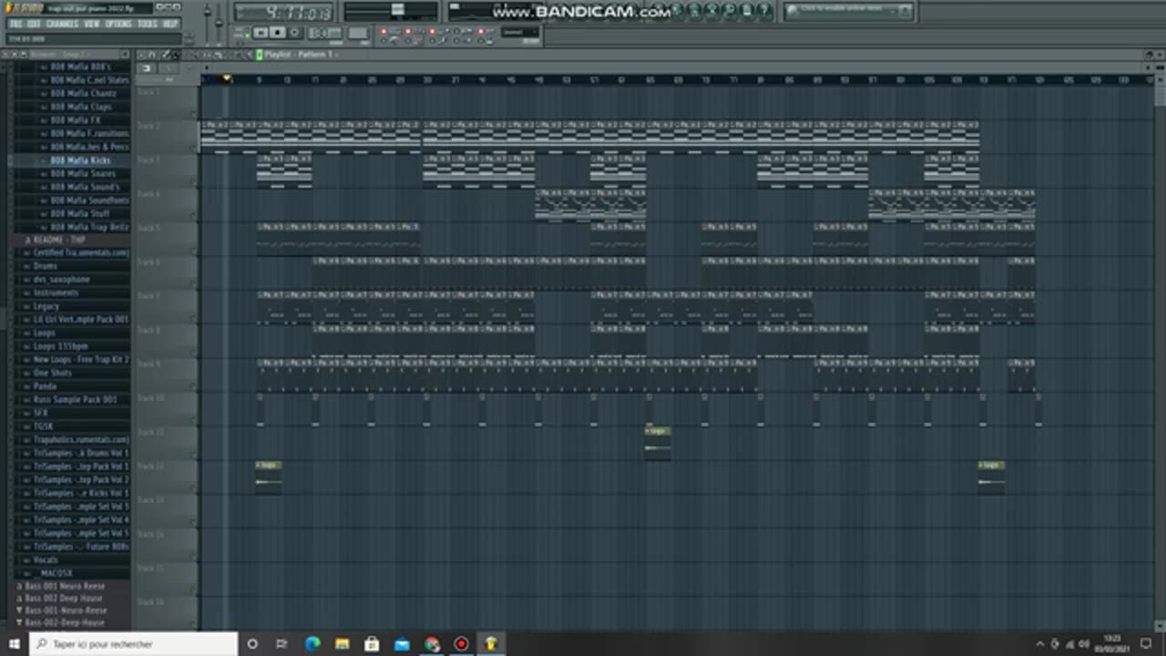
Task: Open the Vocals folder
Action: [46, 559]
